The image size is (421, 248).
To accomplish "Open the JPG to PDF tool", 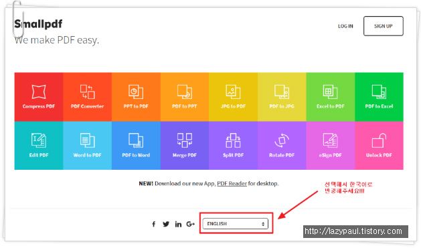I will [233, 97].
